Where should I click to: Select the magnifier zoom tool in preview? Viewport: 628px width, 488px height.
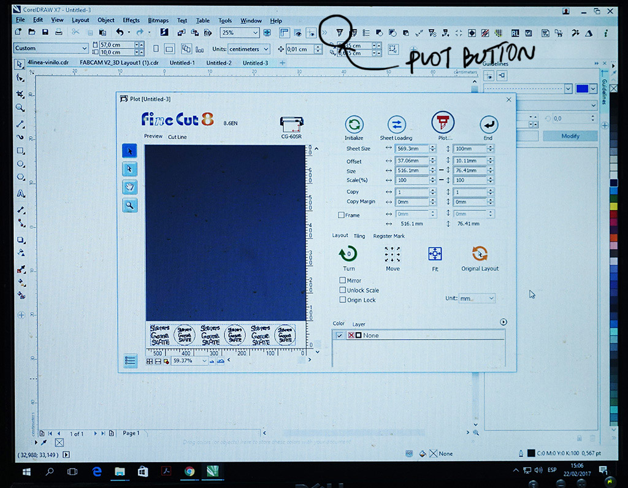click(x=130, y=205)
